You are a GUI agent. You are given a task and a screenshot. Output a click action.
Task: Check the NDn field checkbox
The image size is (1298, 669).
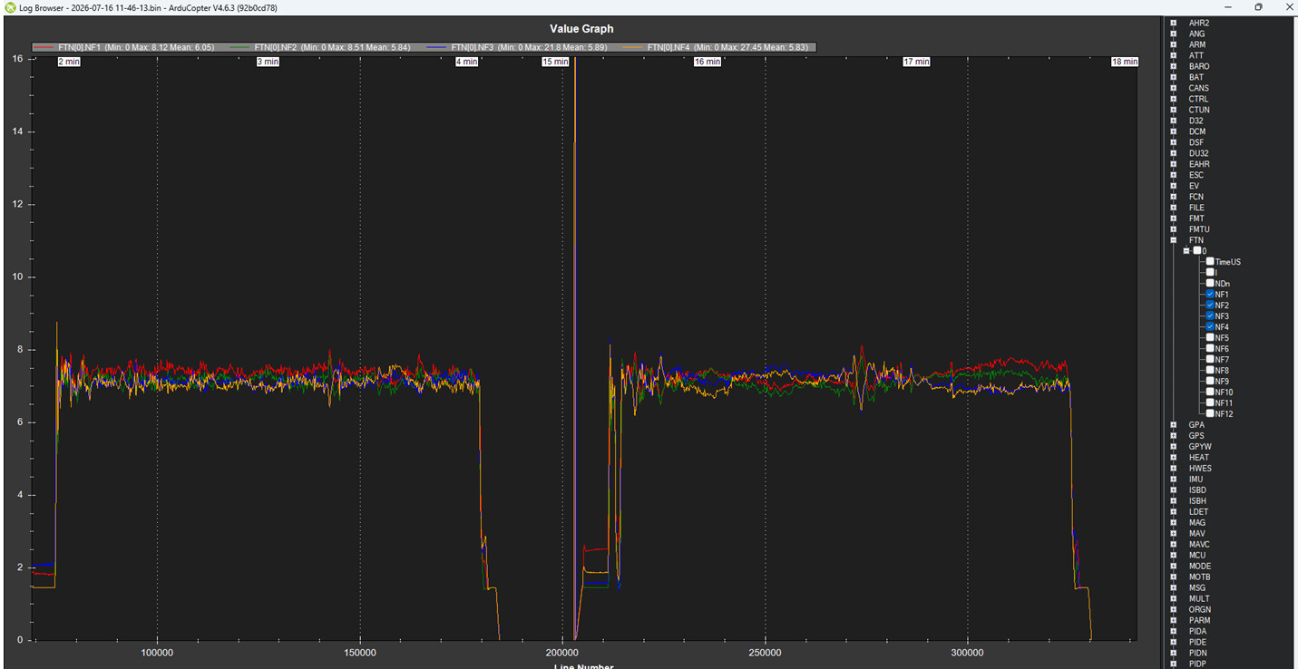pyautogui.click(x=1210, y=284)
